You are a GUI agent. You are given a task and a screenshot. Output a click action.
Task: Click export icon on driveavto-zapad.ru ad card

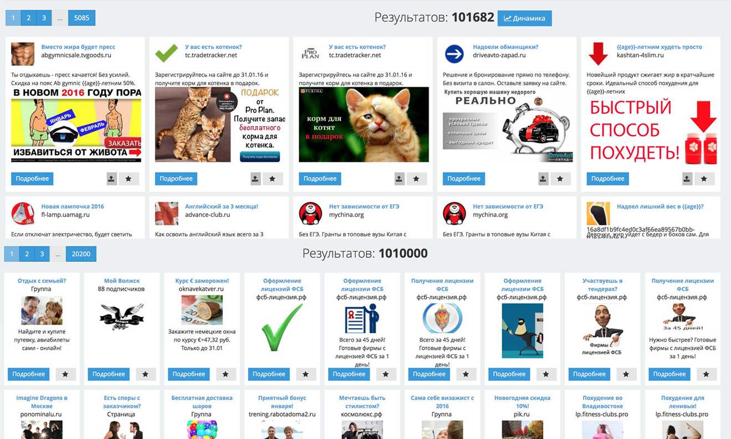point(543,179)
